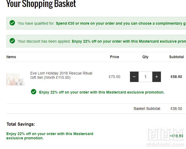Click the green checkmark in the qualified banner

point(12,23)
